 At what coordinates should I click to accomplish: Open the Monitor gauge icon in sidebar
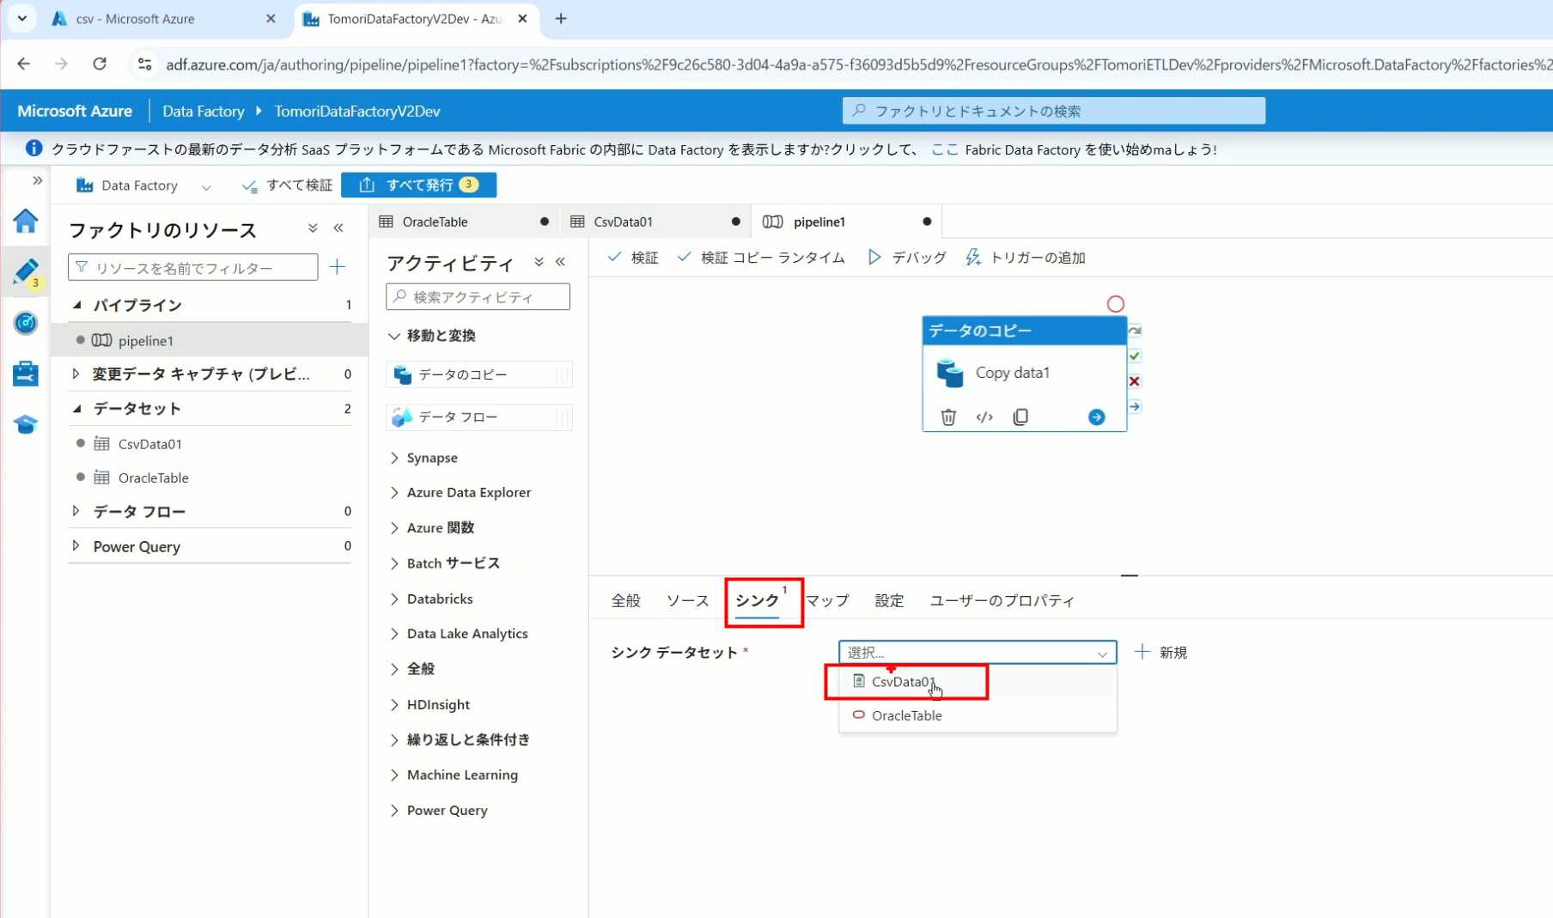click(x=25, y=323)
